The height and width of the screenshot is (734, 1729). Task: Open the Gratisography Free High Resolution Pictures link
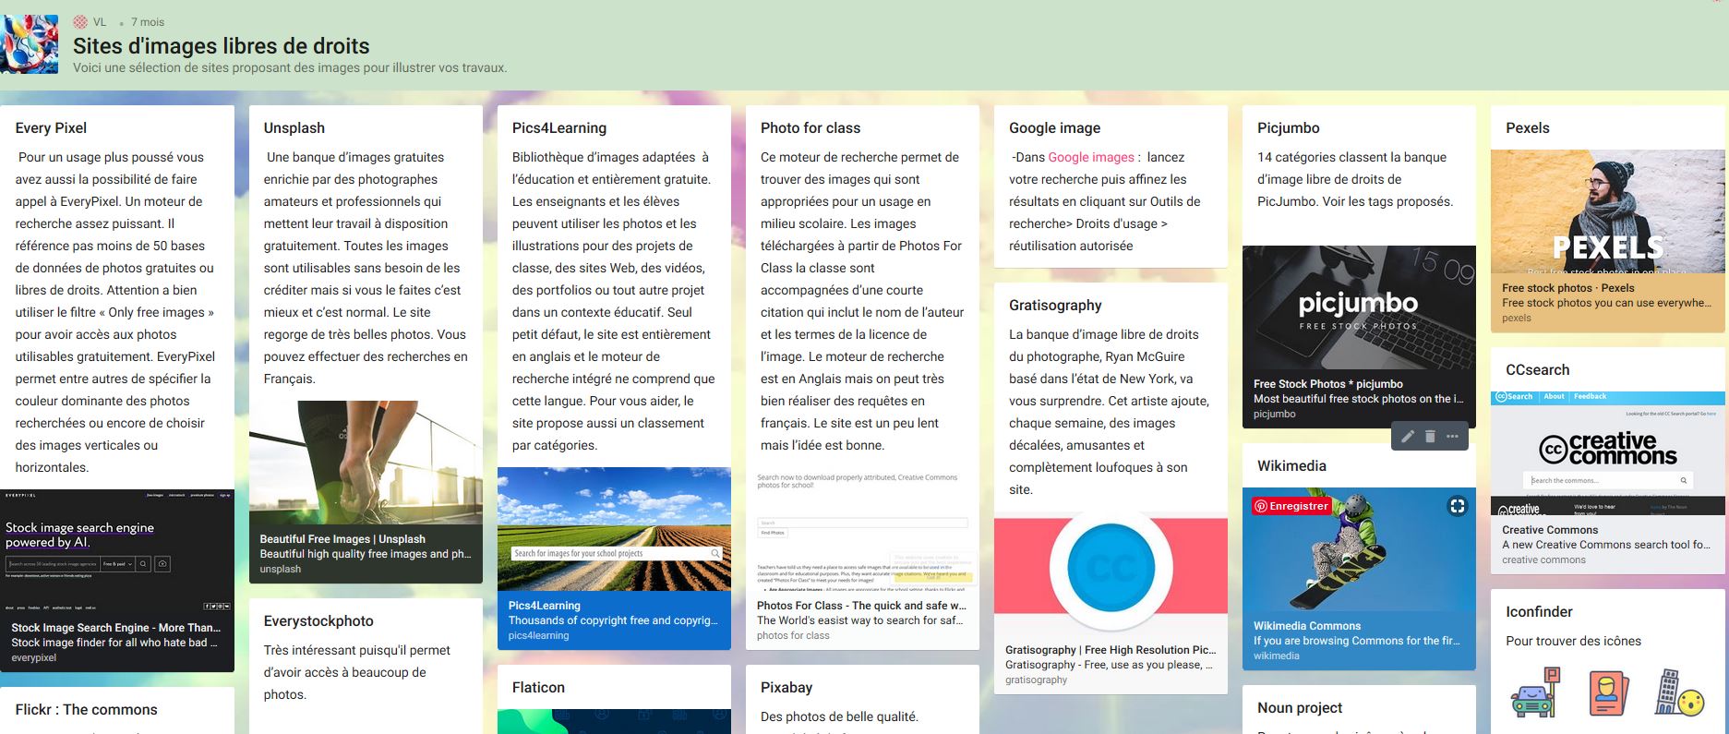1111,650
